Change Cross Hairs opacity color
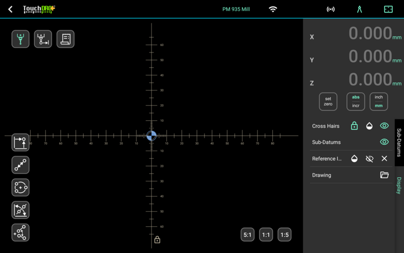The height and width of the screenshot is (253, 404). point(369,126)
